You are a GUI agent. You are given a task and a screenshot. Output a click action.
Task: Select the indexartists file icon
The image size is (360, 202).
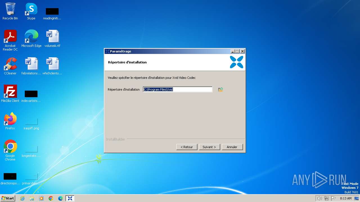coord(31,96)
